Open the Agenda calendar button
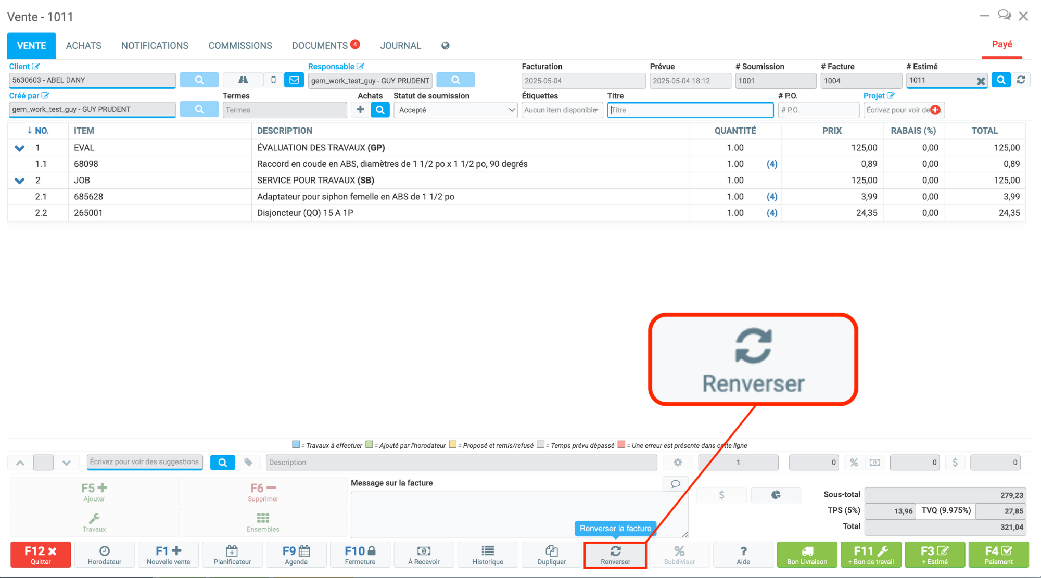This screenshot has width=1041, height=578. [296, 555]
